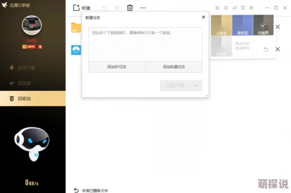Open the 已完成 completed section
This screenshot has width=291, height=193.
point(33,83)
